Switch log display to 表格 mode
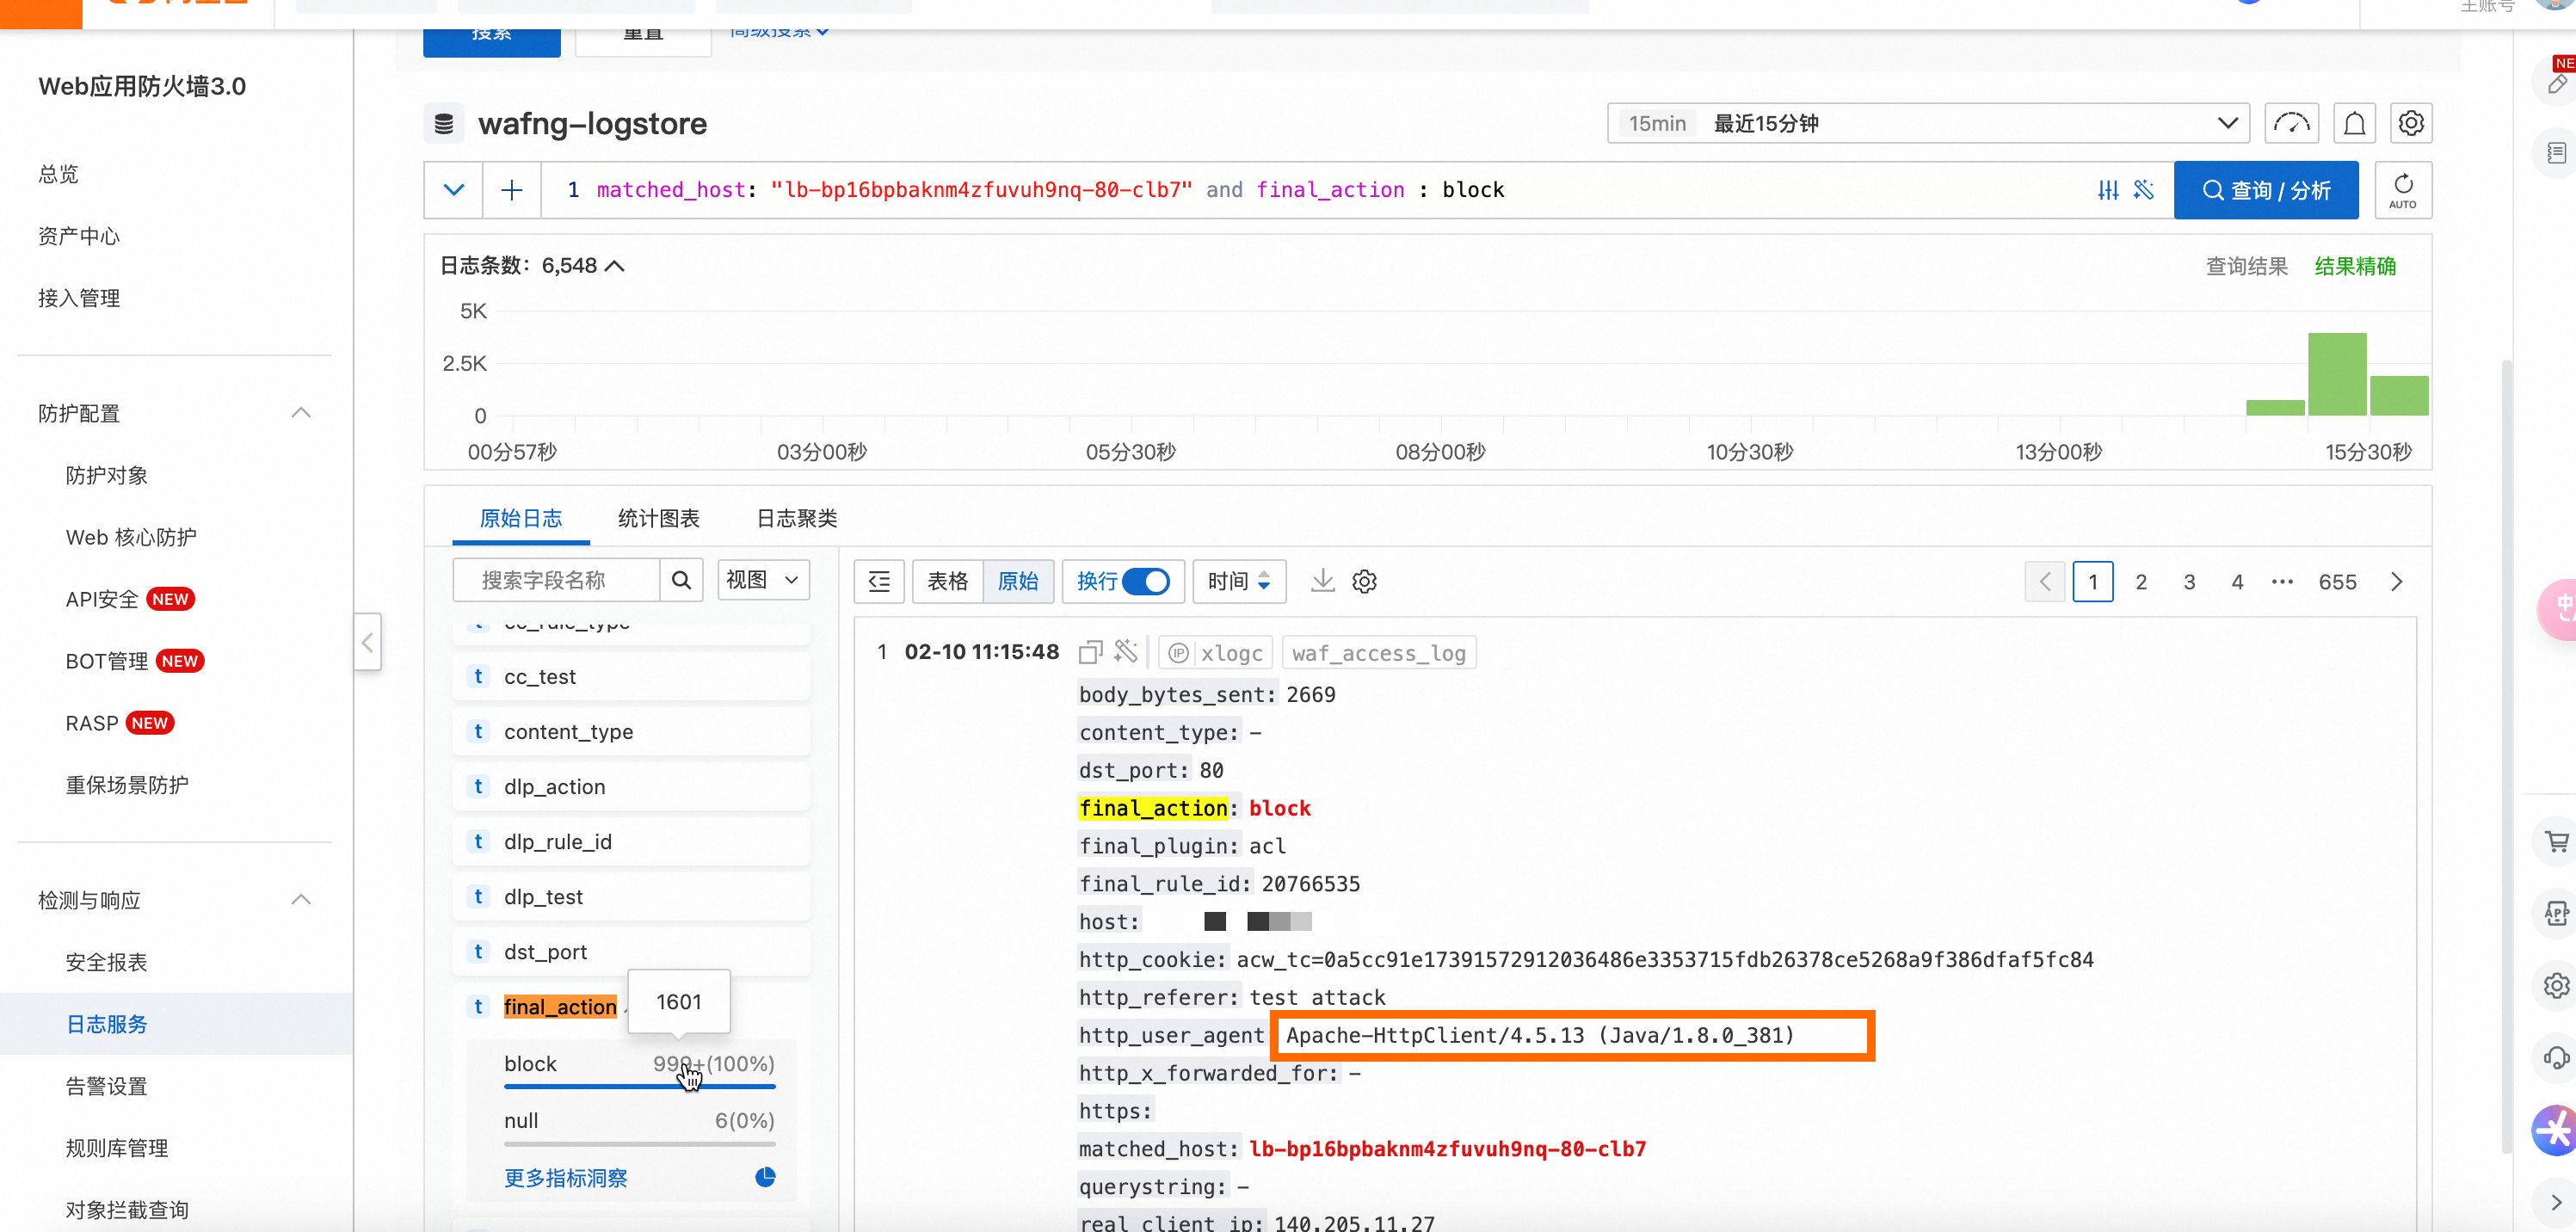Viewport: 2576px width, 1232px height. [947, 581]
